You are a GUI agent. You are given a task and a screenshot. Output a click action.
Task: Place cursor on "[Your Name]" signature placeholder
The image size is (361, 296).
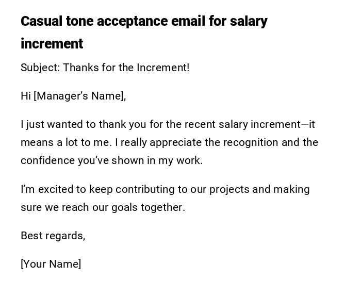[x=51, y=264]
